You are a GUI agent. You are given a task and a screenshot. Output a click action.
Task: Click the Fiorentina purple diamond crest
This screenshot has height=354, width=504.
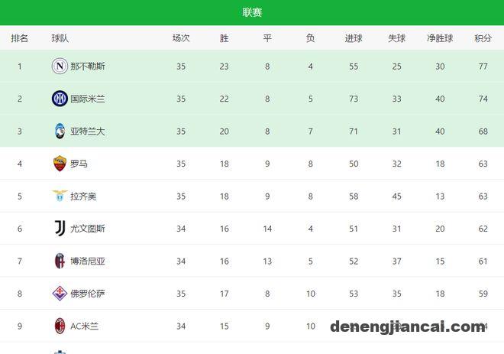[60, 293]
